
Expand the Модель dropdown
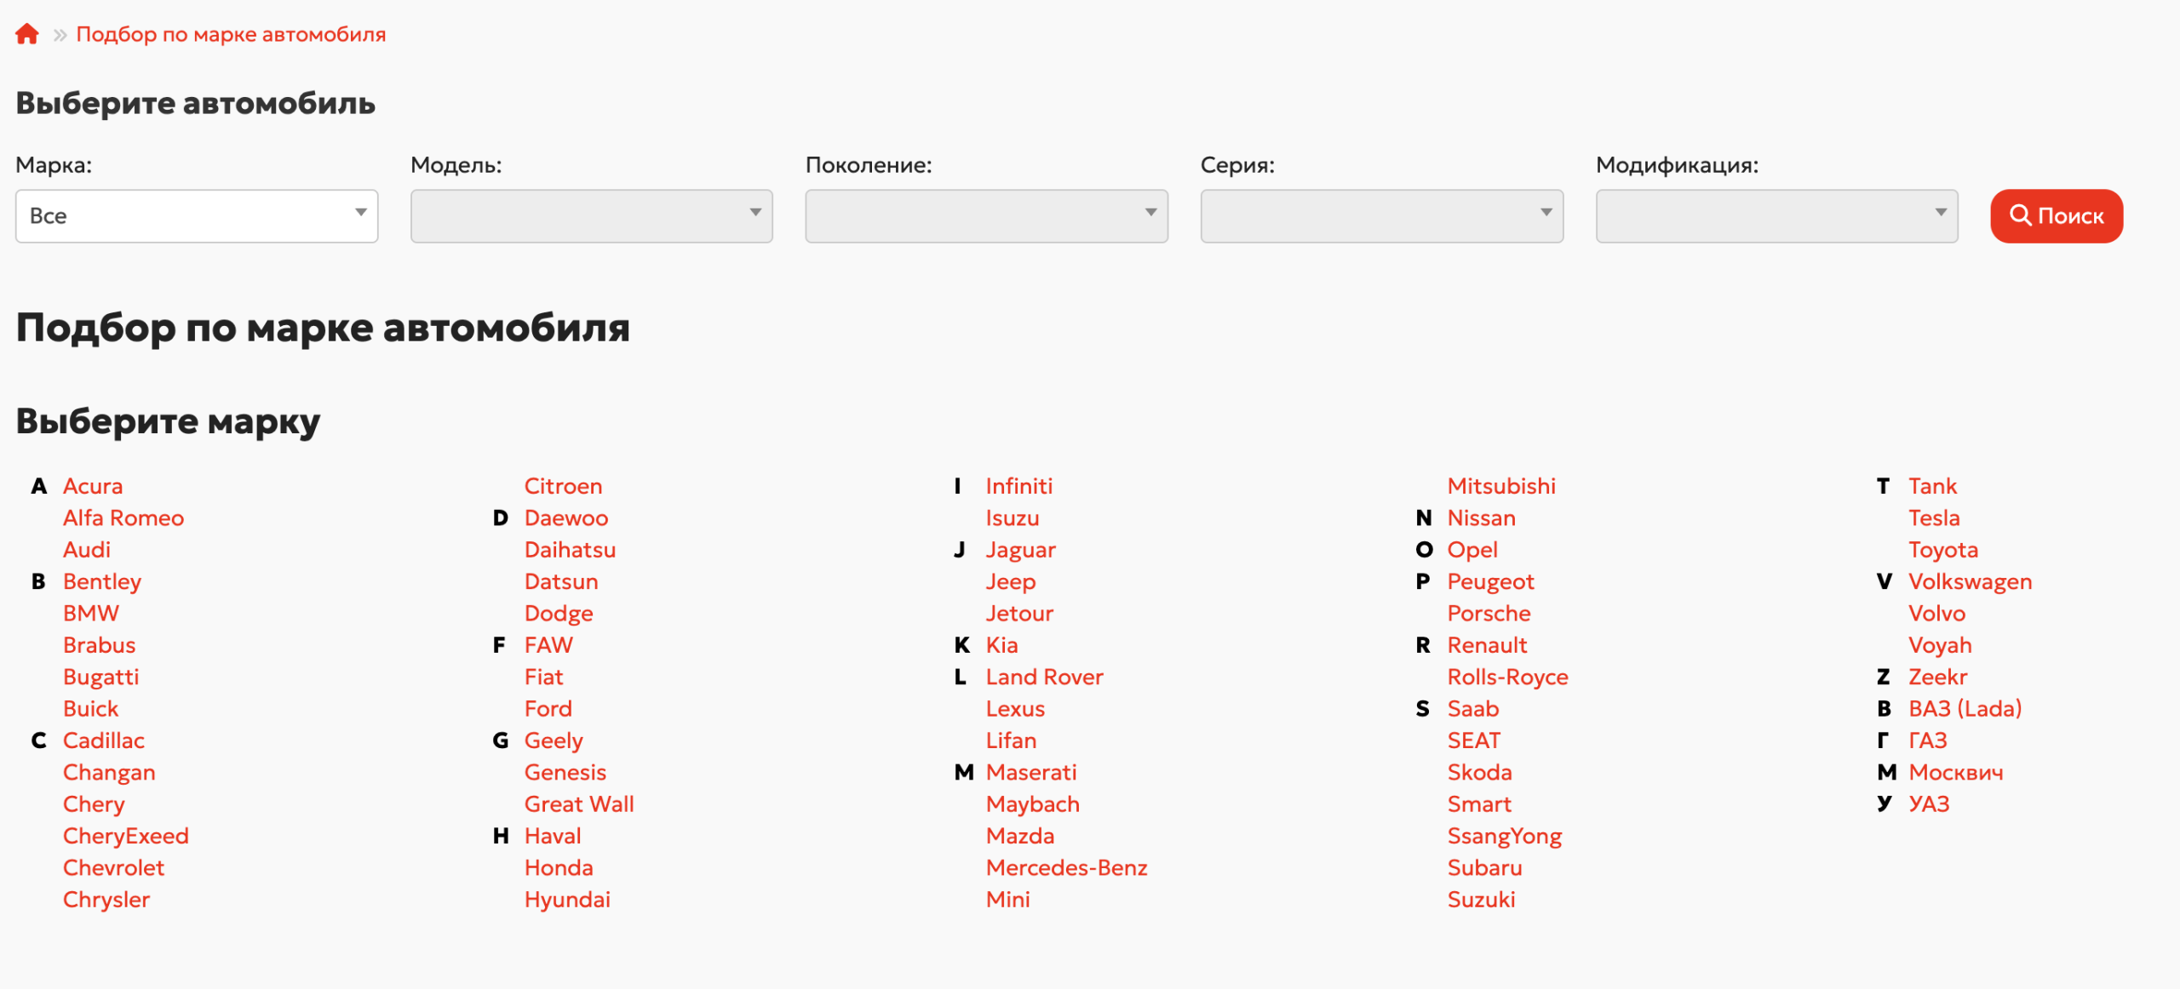tap(591, 216)
